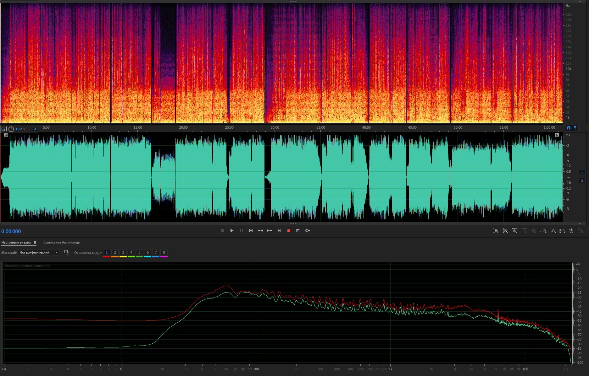Switch to Статистика Амплитуды tab

coord(62,242)
